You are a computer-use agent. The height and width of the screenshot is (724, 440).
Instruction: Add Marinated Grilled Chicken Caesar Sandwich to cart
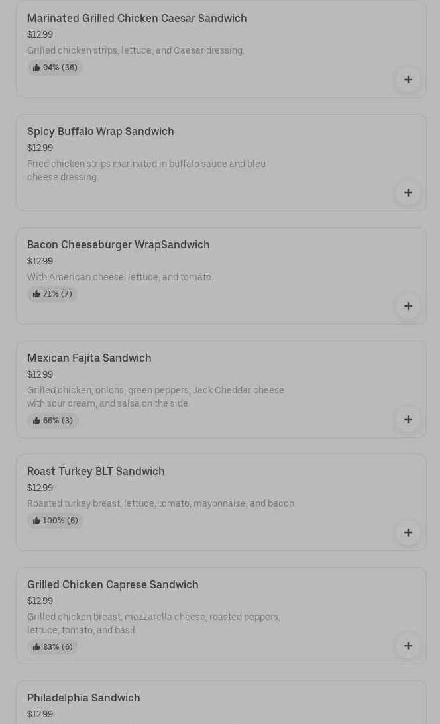[408, 79]
